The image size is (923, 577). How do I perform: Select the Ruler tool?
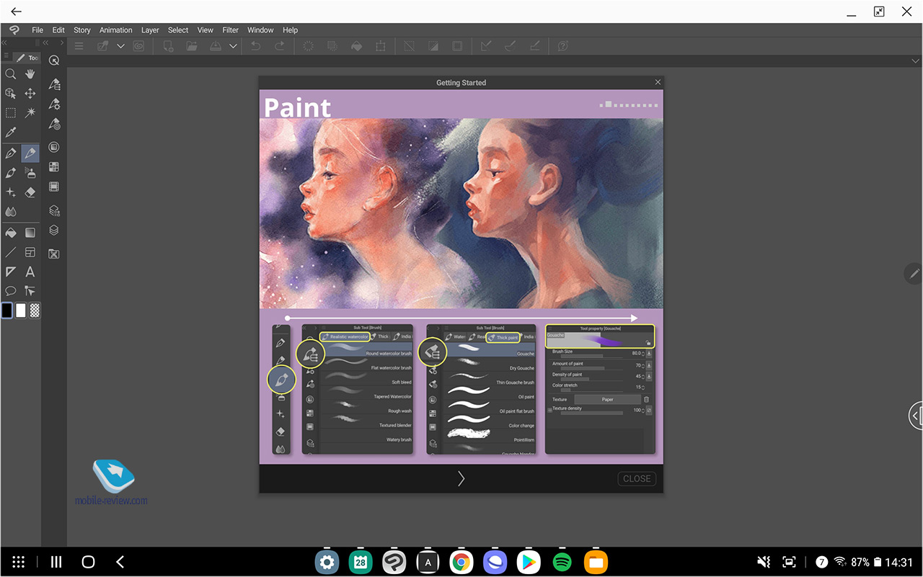pyautogui.click(x=10, y=272)
